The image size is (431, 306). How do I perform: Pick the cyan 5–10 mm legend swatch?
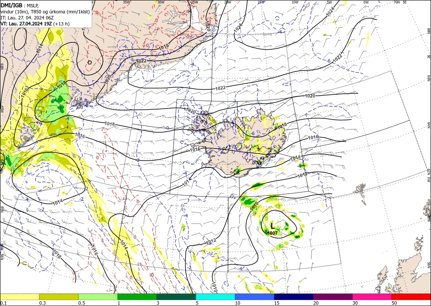(215, 297)
